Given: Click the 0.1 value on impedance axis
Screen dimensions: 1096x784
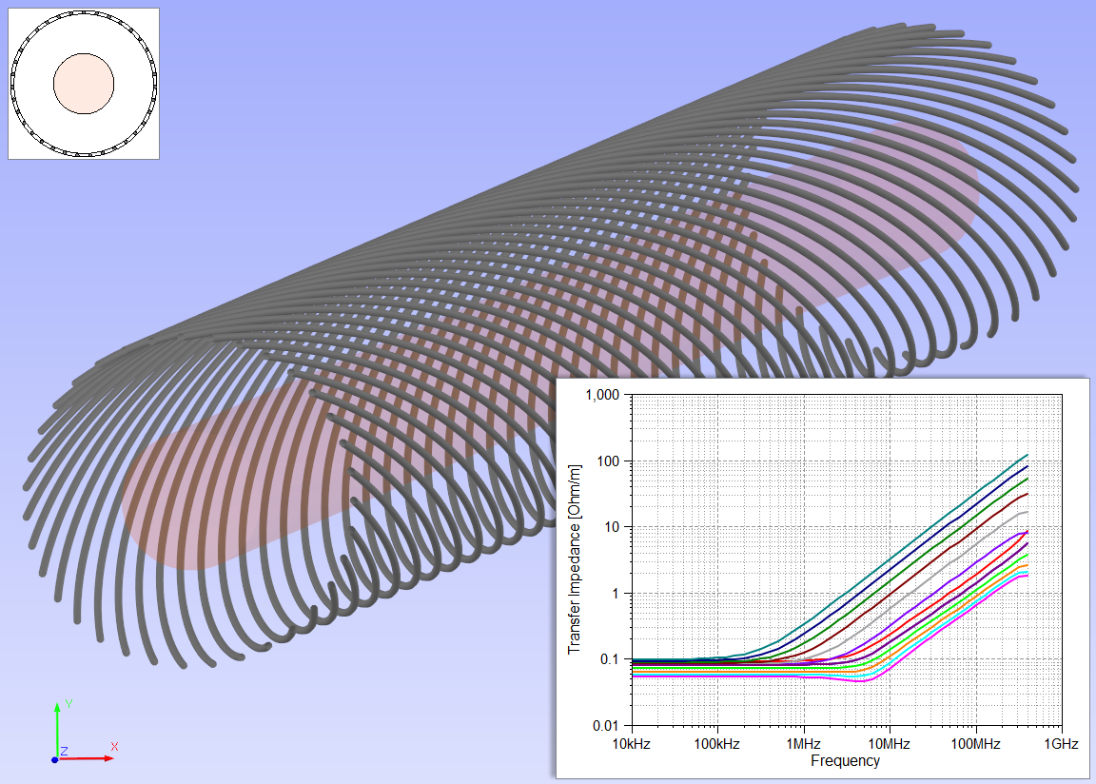Looking at the screenshot, I should click(x=614, y=659).
